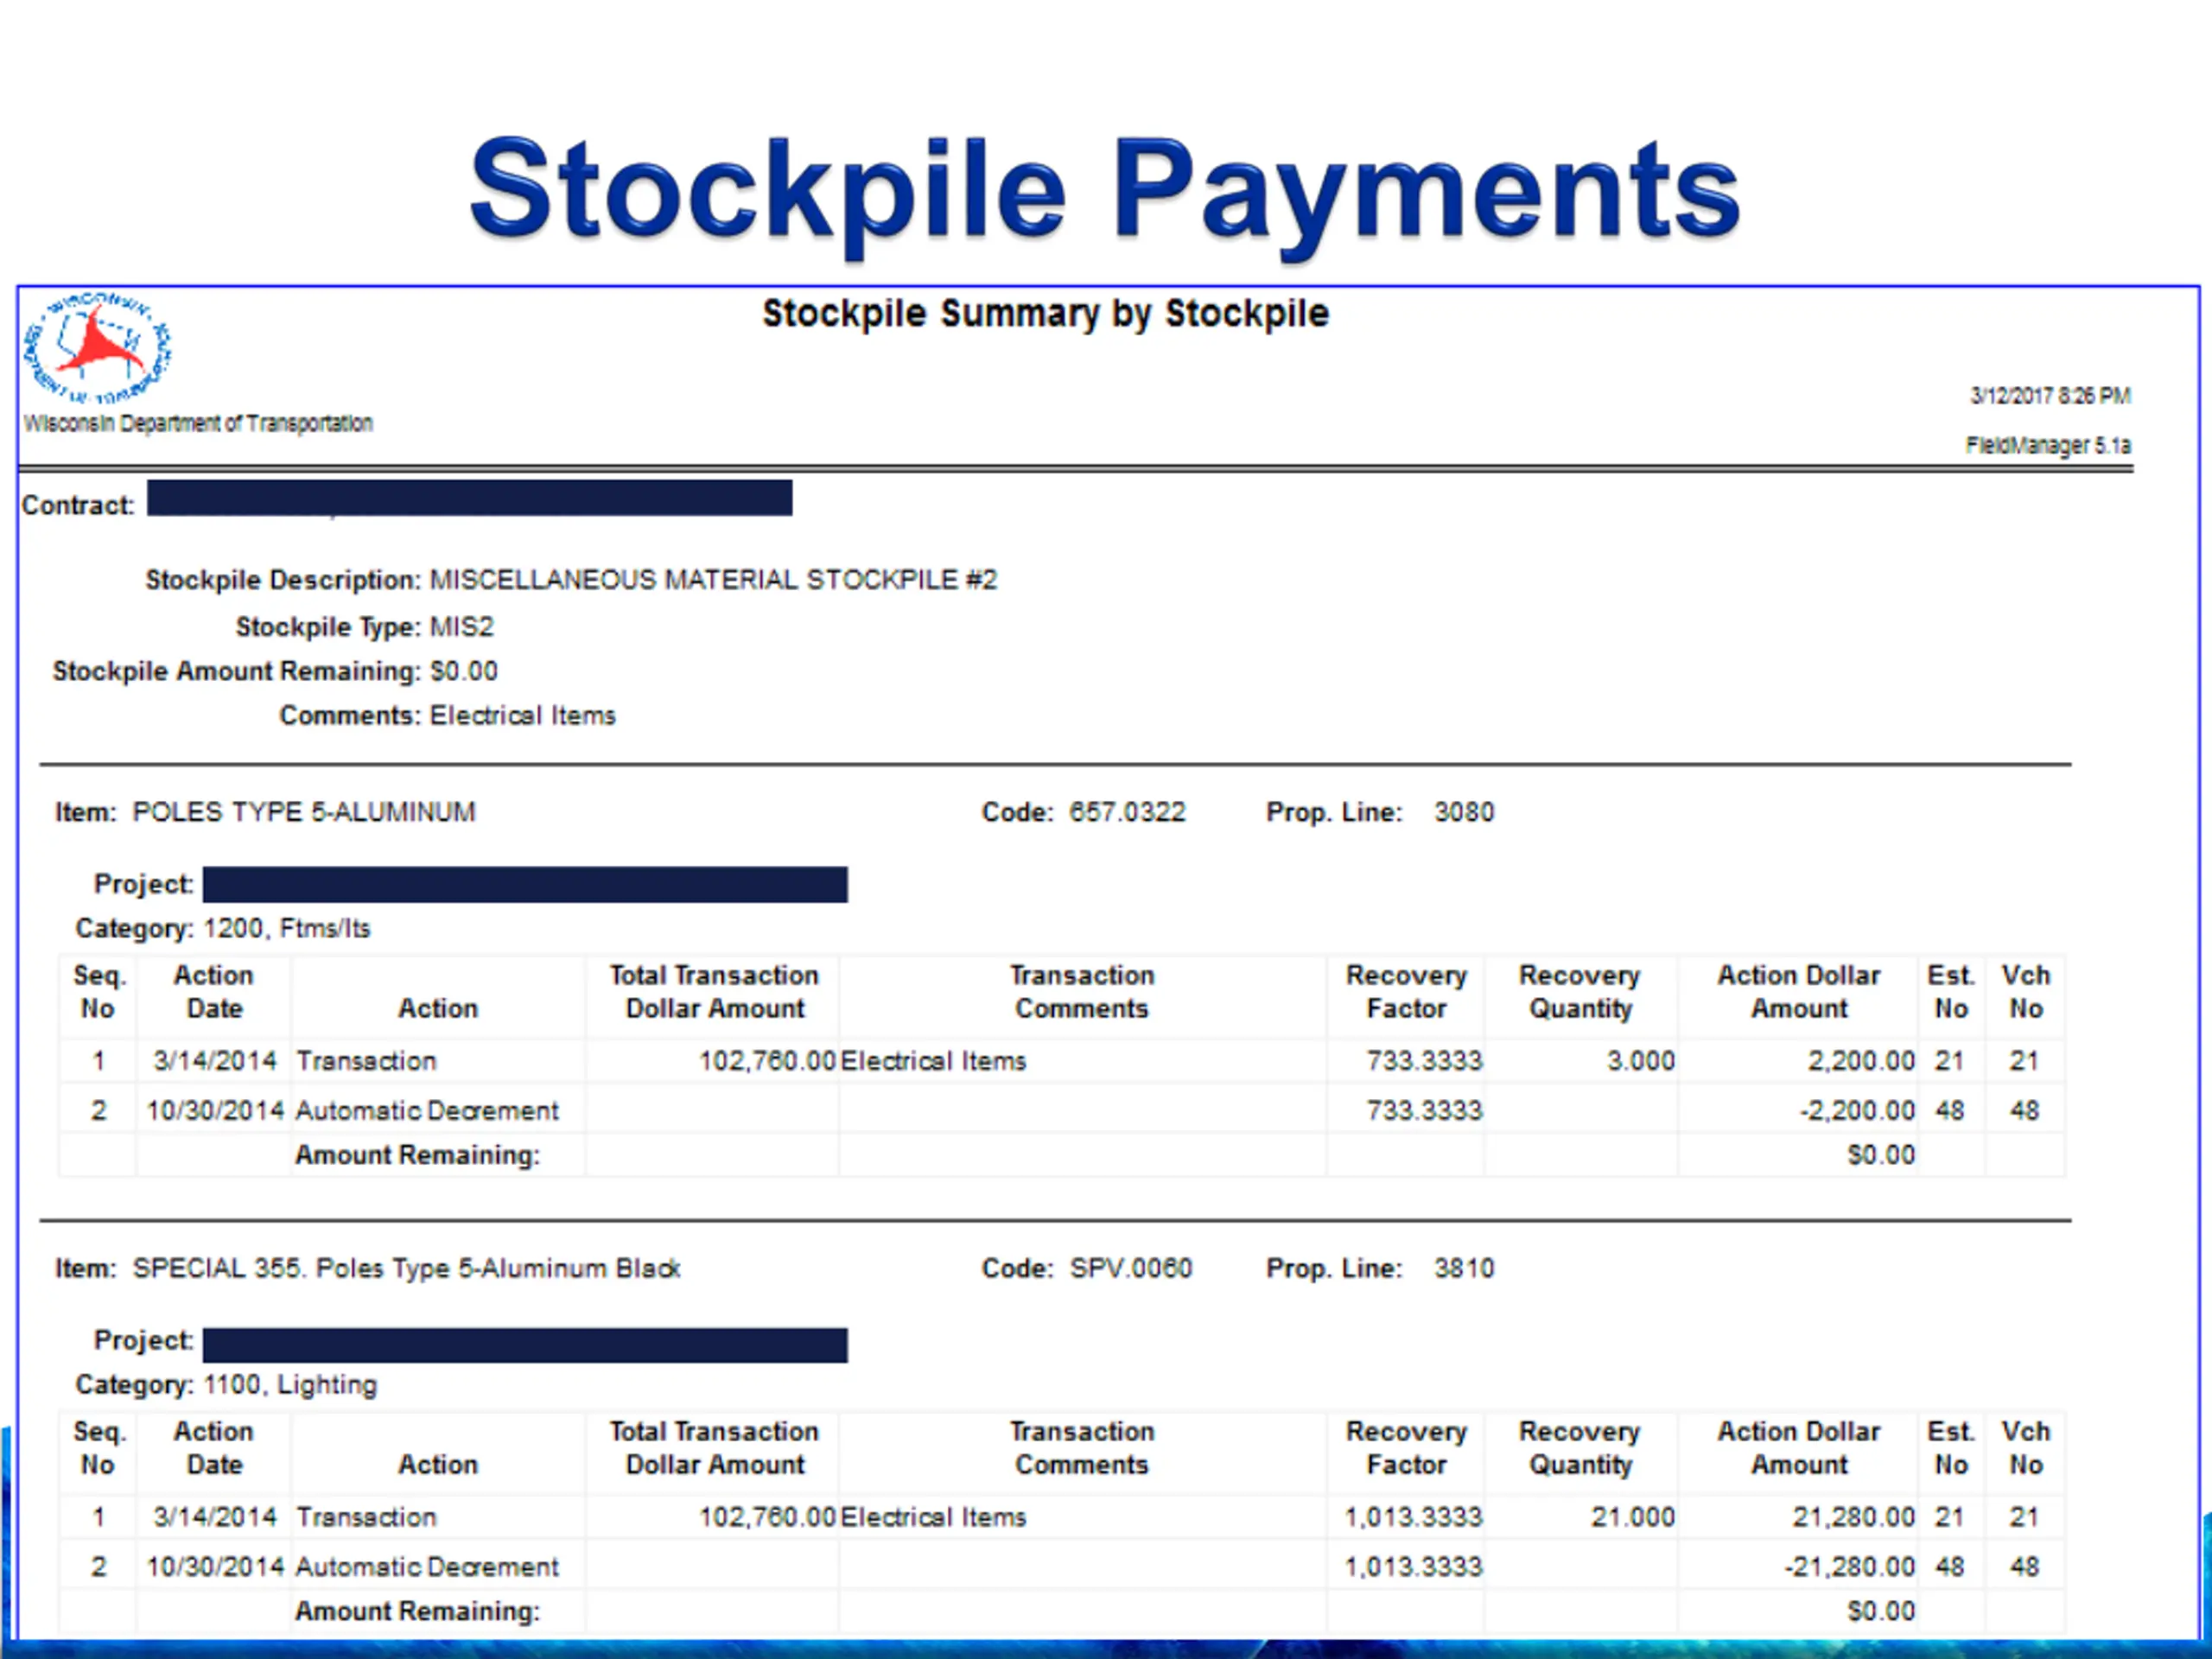Click the -21,280.00 decrement amount

coord(1850,1567)
